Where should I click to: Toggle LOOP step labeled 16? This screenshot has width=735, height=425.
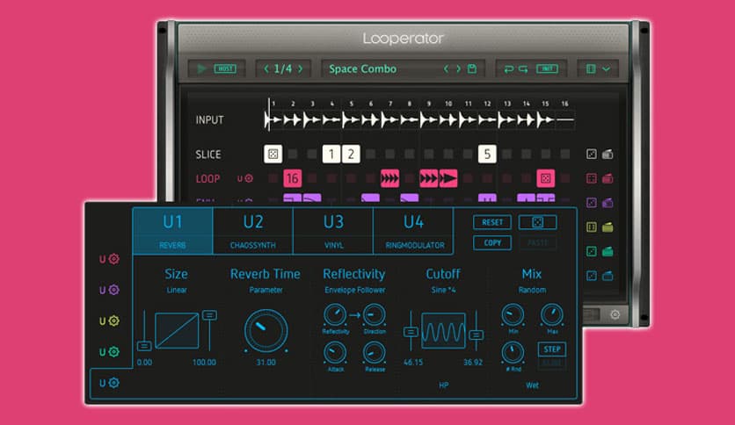[x=293, y=178]
